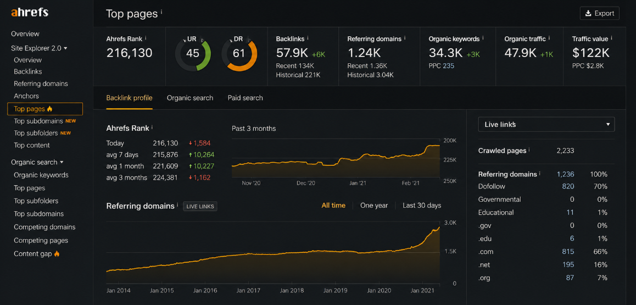The width and height of the screenshot is (636, 305).
Task: Click the avg 3 months rank 224,381
Action: 165,178
